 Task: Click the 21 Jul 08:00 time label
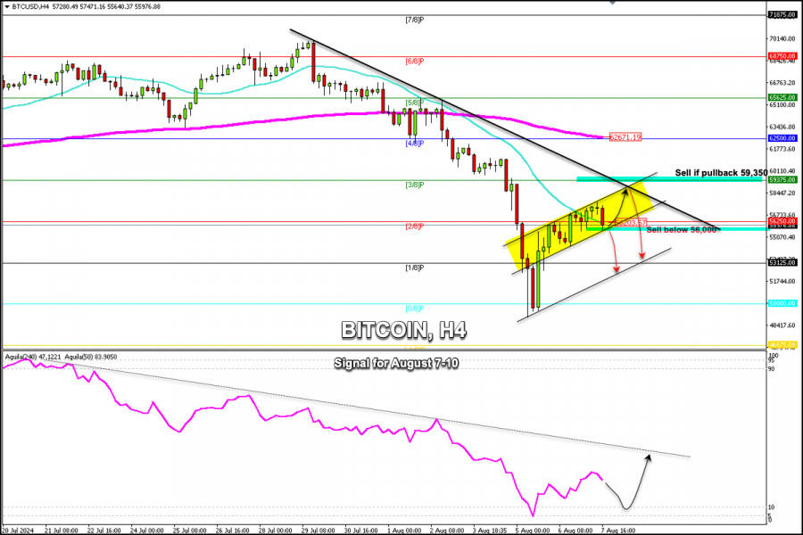click(62, 531)
